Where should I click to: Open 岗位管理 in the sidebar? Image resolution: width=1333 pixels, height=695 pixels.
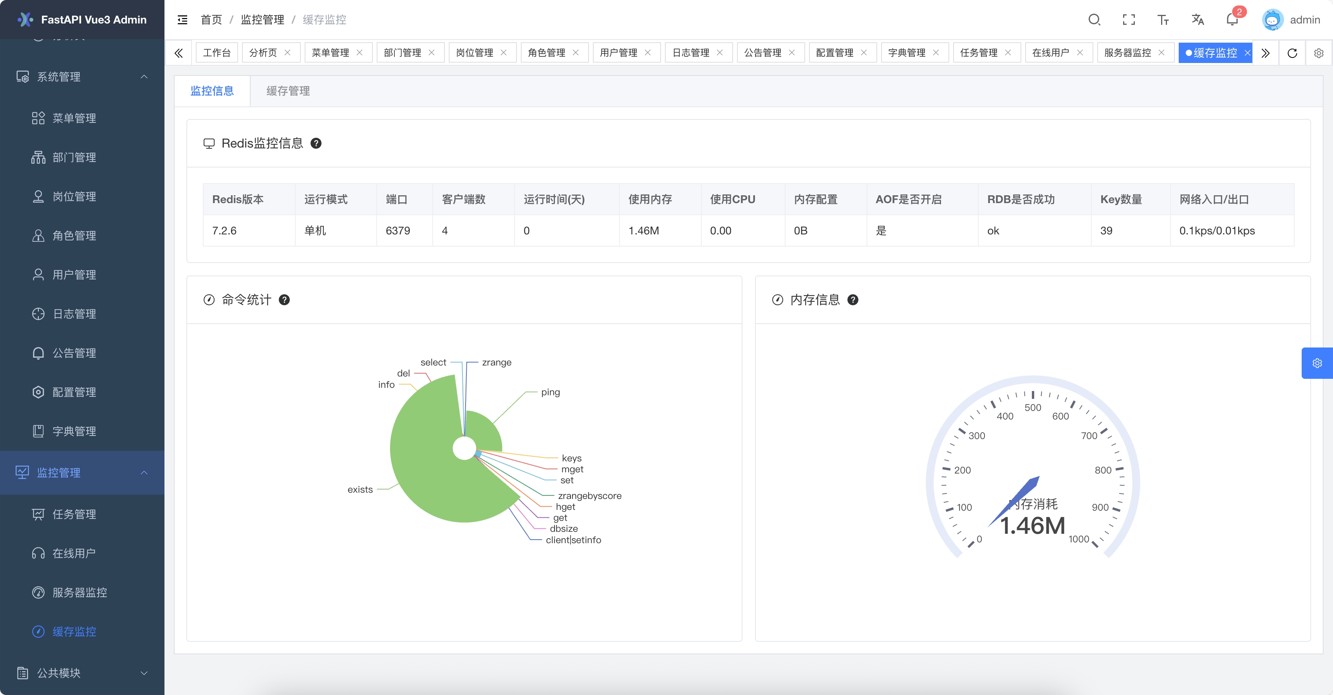[82, 196]
